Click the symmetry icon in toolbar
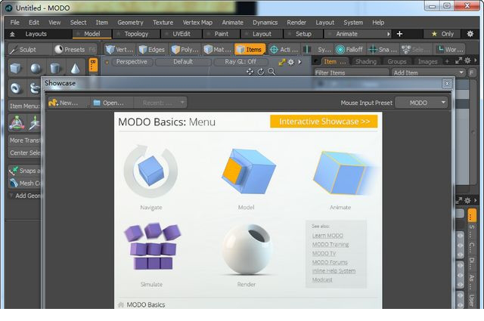 pyautogui.click(x=306, y=49)
